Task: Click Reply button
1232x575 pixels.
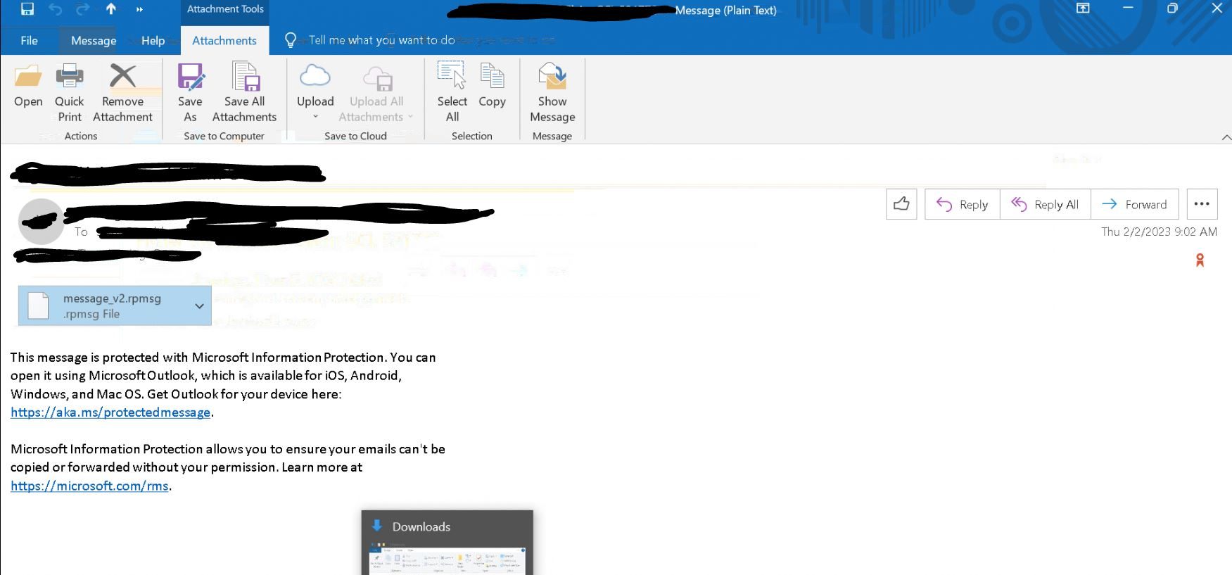Action: pos(962,204)
